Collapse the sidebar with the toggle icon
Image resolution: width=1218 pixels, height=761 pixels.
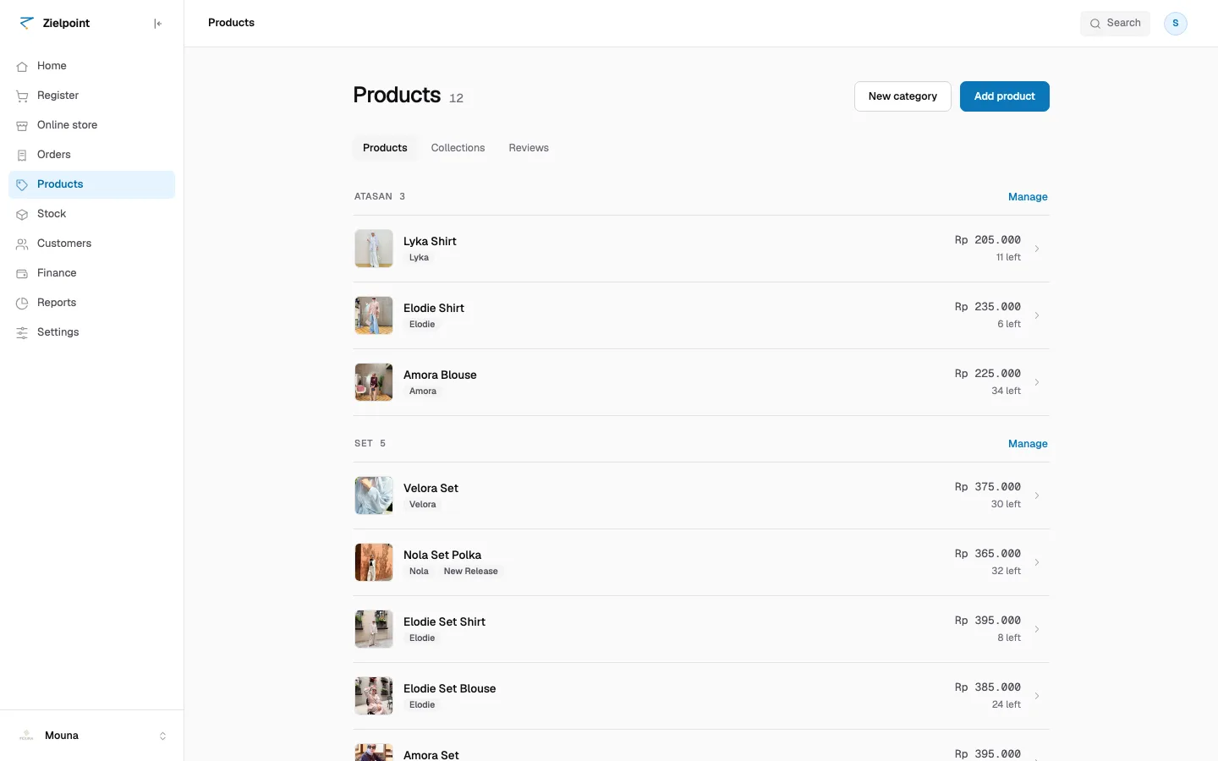[x=157, y=24]
